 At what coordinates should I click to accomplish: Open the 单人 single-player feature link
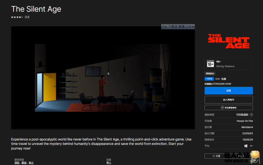(x=109, y=163)
